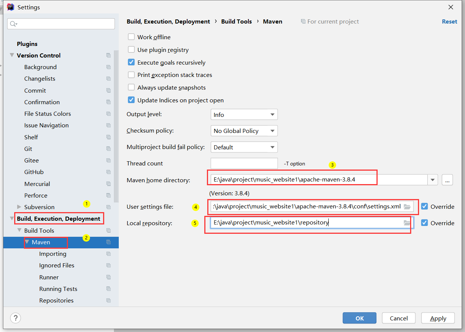Click the search magnifier icon in the settings search box
The width and height of the screenshot is (465, 332).
(13, 24)
